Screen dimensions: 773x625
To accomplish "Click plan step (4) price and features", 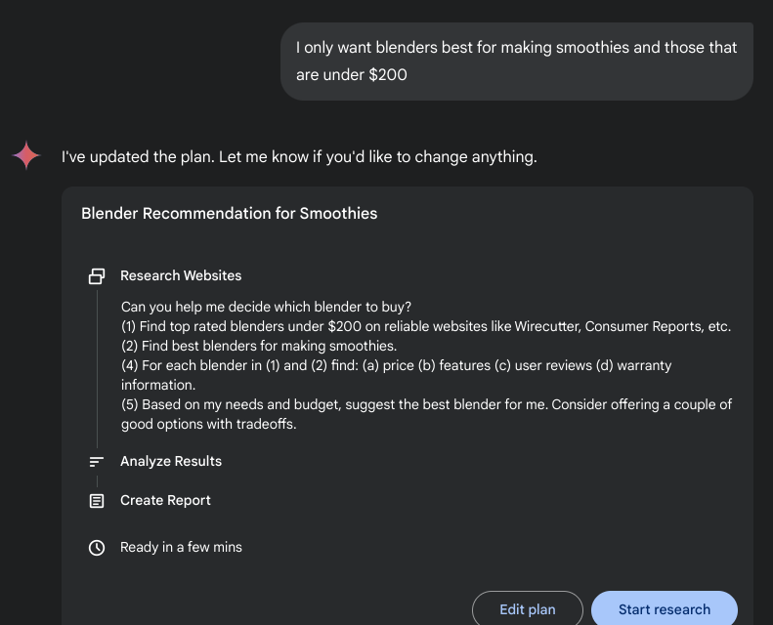I will (397, 375).
